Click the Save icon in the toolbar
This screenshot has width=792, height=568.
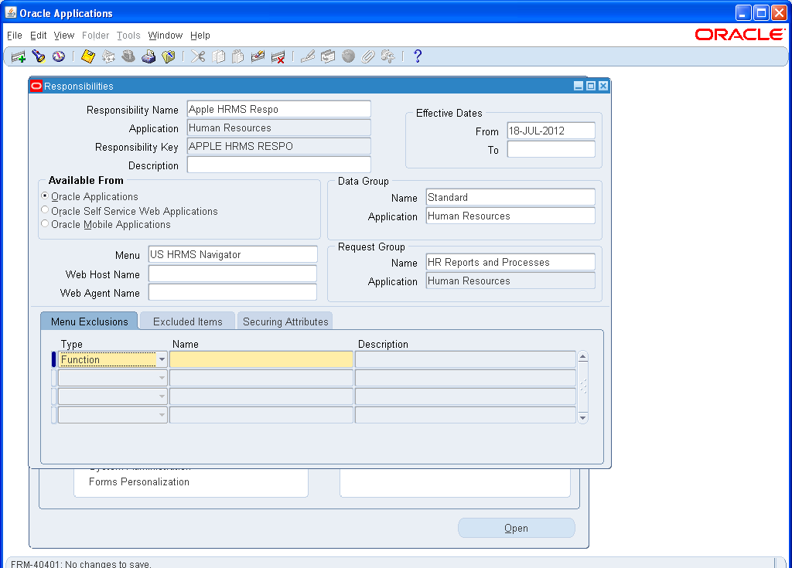tap(87, 56)
